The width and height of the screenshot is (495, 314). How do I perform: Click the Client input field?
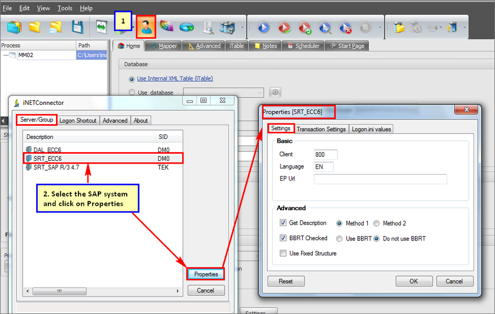(326, 154)
